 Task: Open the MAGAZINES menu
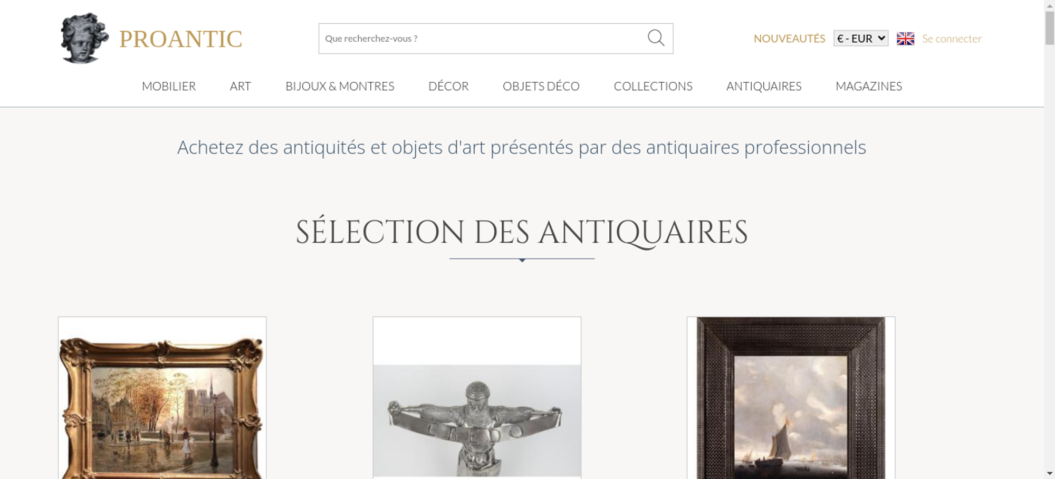coord(869,86)
